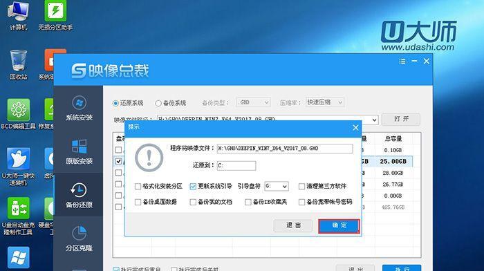Screen dimensions: 484x271
Task: Select 原版安装 in the sidebar
Action: (x=79, y=151)
